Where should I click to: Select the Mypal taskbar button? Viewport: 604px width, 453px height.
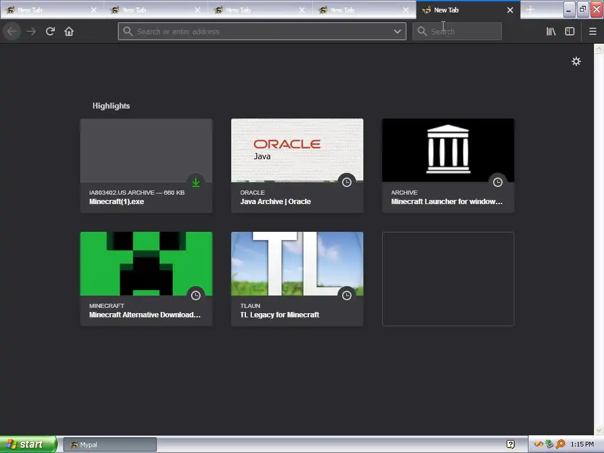110,445
